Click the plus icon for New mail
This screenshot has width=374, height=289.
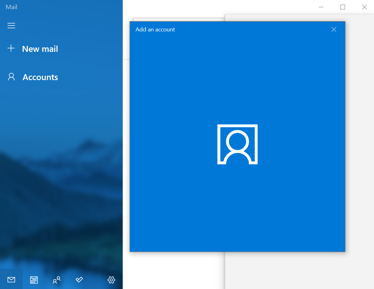click(x=11, y=48)
